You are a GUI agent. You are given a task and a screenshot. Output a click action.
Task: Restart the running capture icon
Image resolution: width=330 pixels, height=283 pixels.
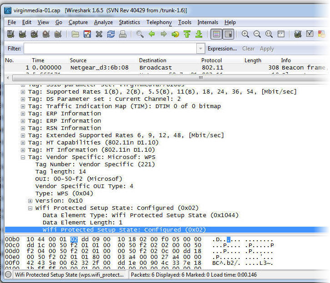click(x=58, y=34)
